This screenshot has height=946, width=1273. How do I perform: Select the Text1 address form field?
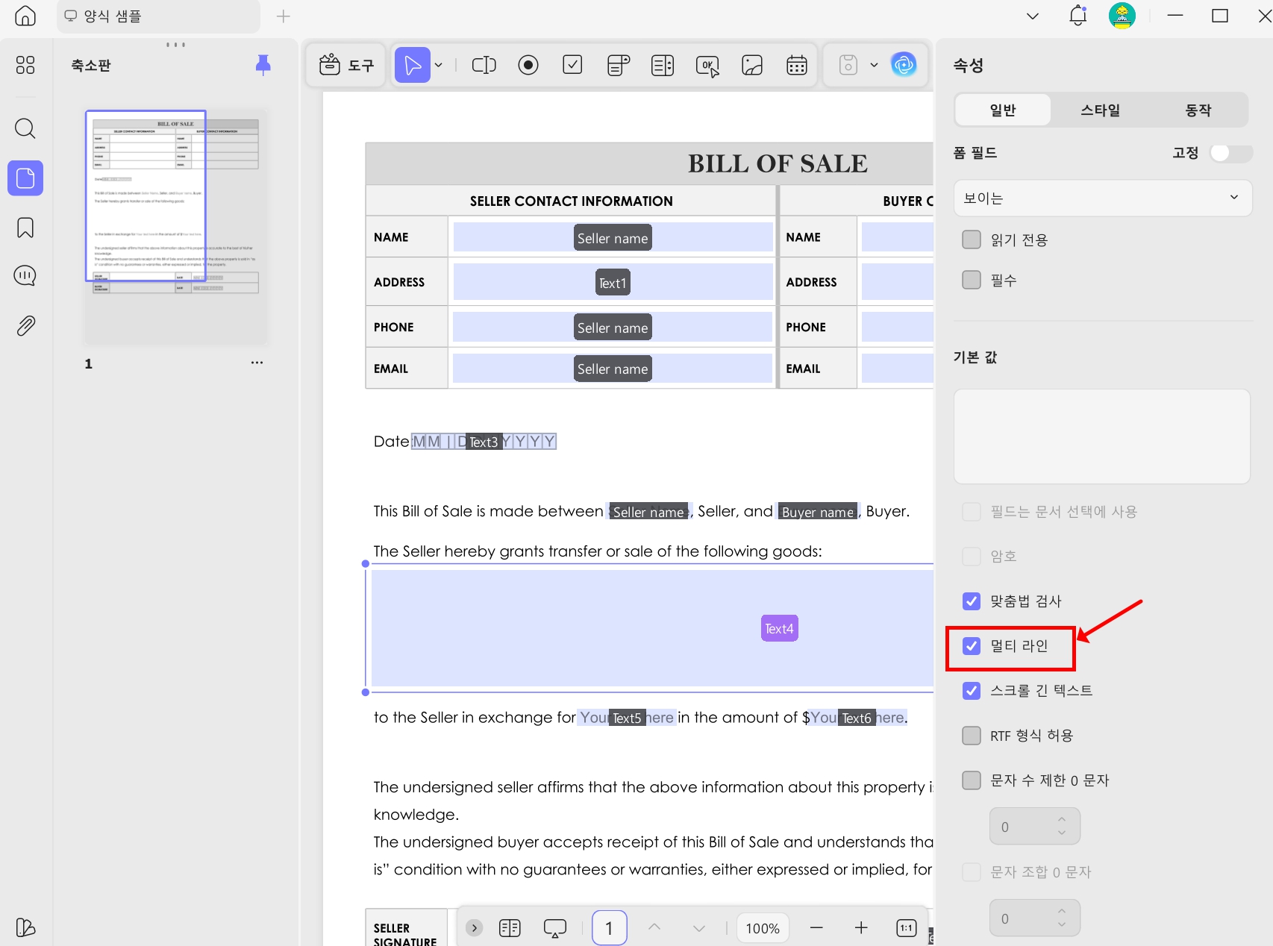613,283
